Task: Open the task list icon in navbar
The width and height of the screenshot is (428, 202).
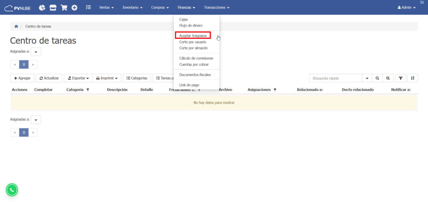Action: tap(88, 8)
